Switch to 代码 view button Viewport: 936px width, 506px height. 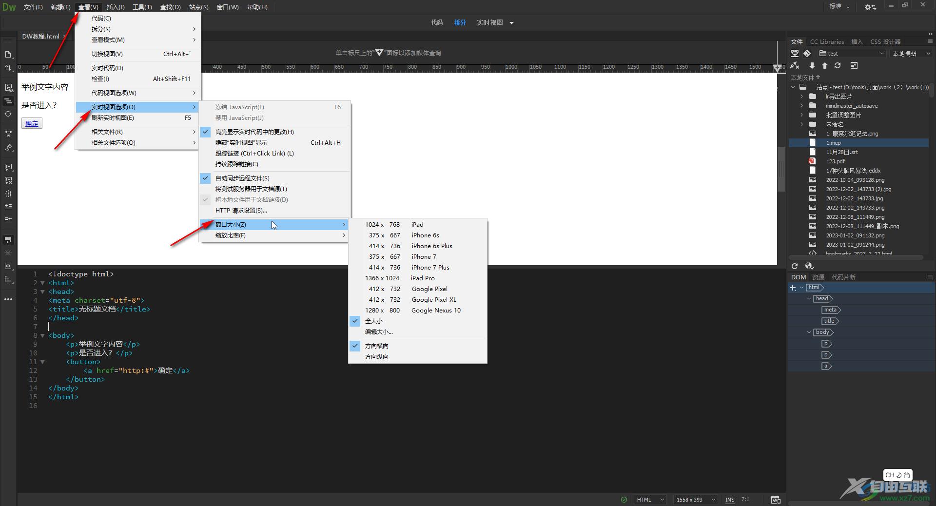click(437, 23)
